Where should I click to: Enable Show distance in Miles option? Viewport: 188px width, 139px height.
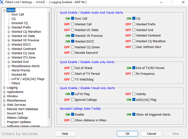pyautogui.click(x=73, y=120)
